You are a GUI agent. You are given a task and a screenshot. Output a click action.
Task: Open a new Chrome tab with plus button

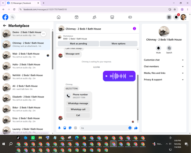click(x=44, y=3)
